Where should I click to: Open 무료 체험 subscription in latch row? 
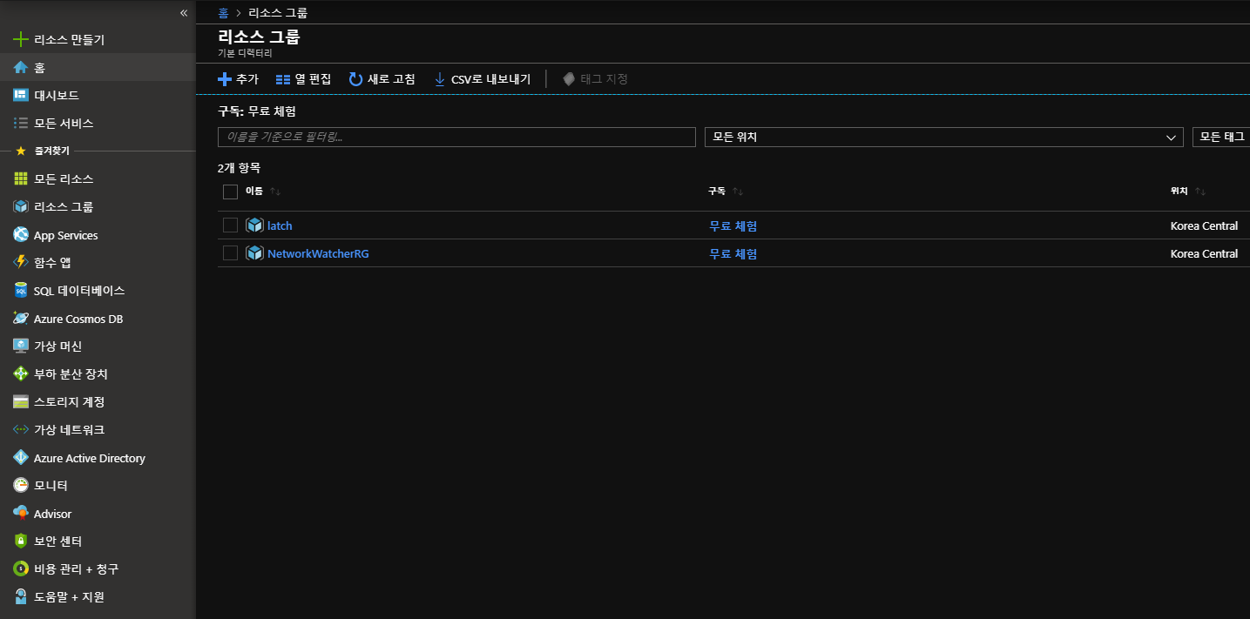[x=733, y=225]
